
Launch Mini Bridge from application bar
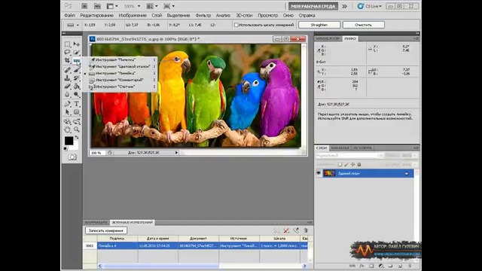point(97,6)
